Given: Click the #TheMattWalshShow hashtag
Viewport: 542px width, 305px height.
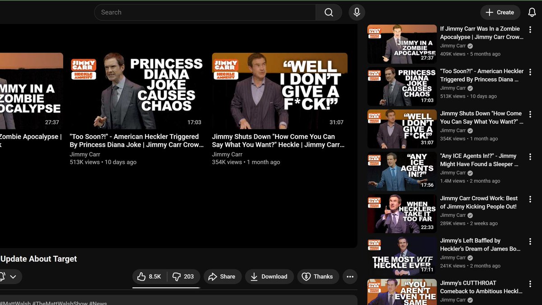Looking at the screenshot, I should (59, 303).
